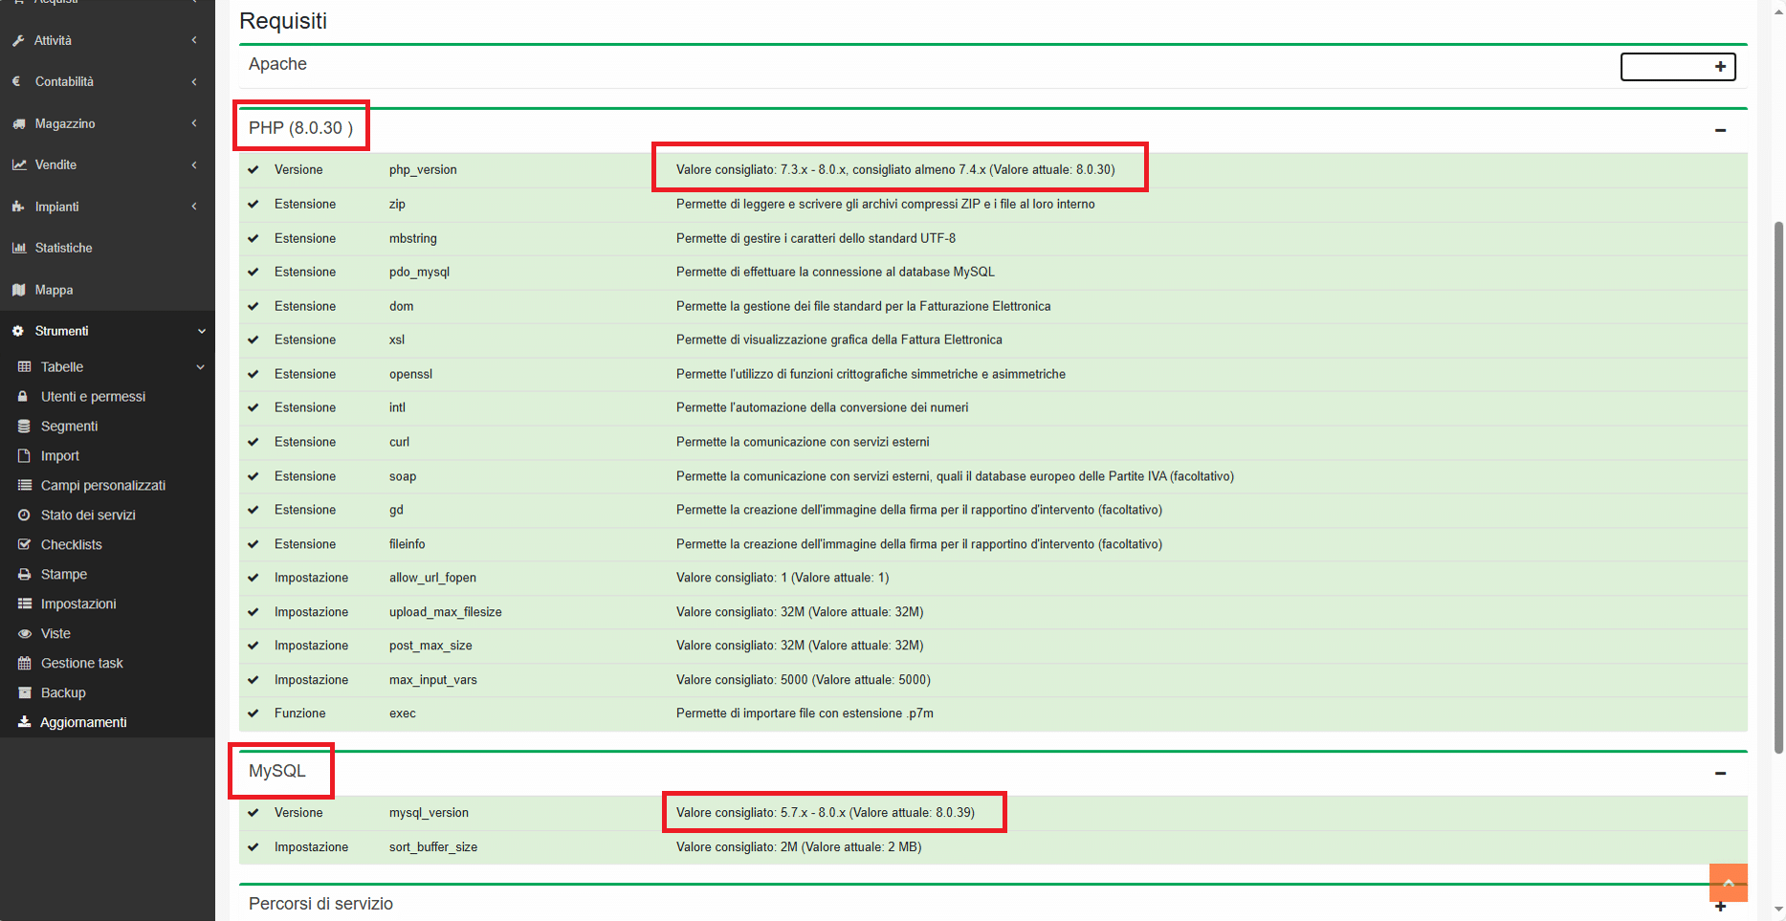The image size is (1786, 921).
Task: Expand the Attività menu chevron
Action: click(x=194, y=40)
